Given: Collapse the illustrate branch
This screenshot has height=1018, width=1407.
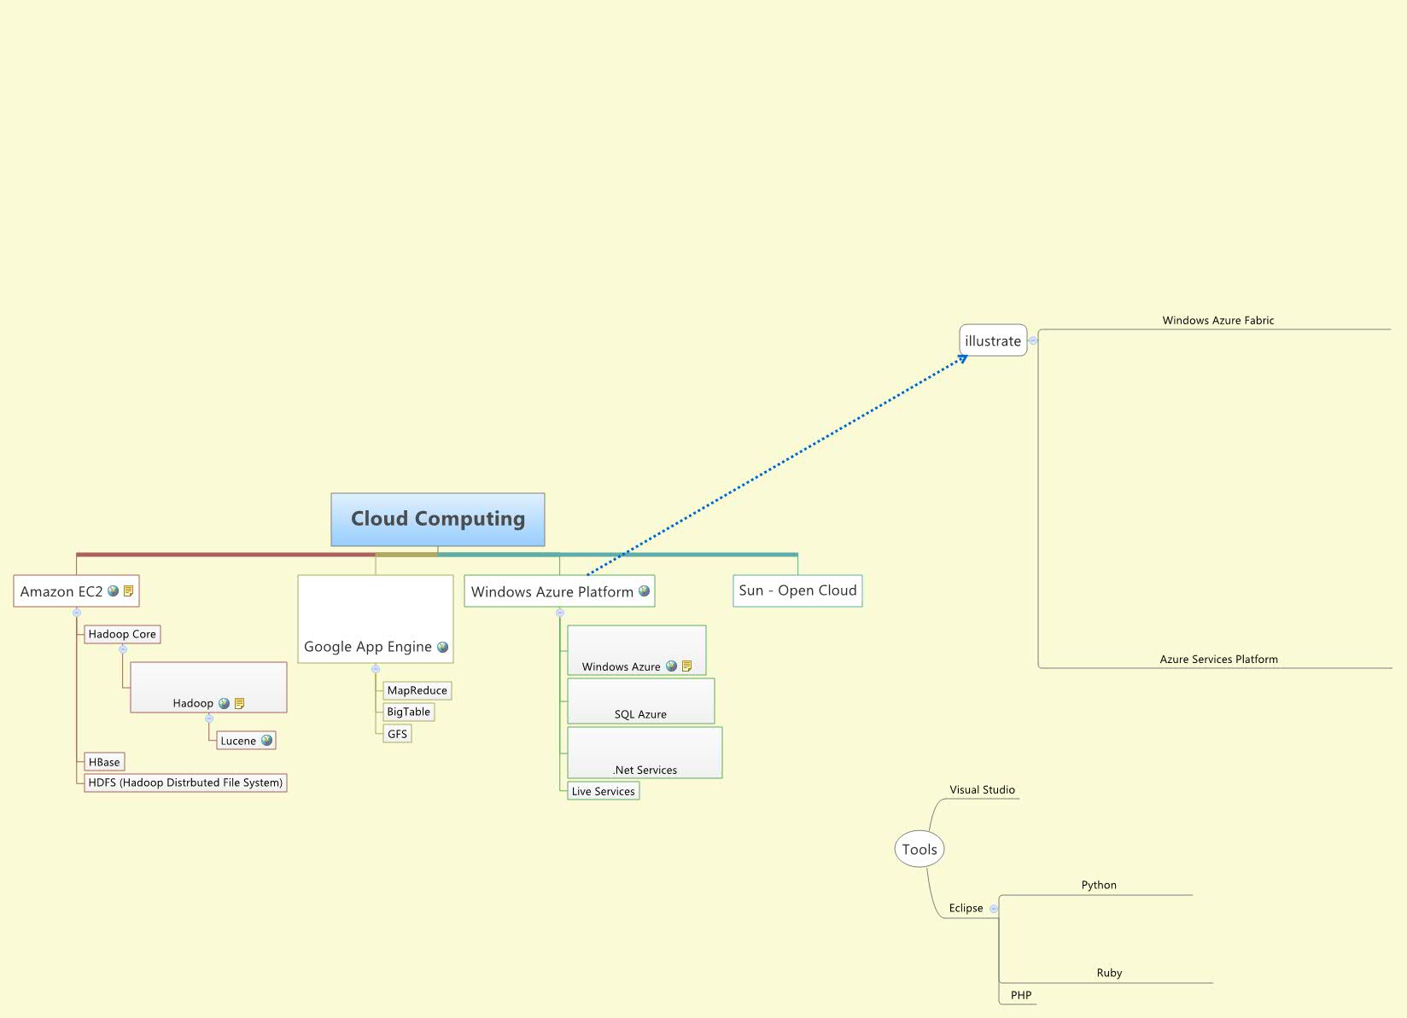Looking at the screenshot, I should click(x=1033, y=340).
